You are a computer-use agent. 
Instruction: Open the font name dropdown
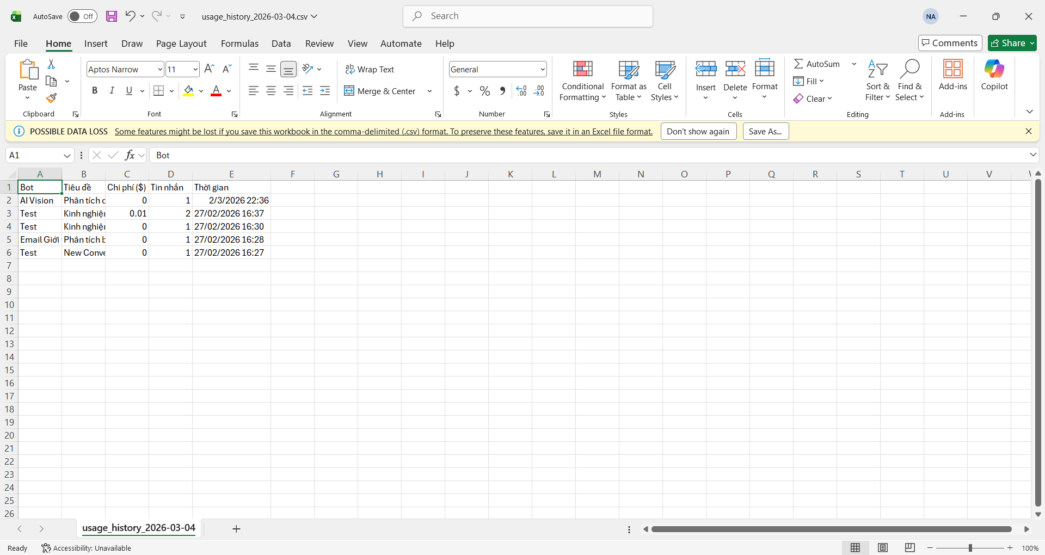pyautogui.click(x=160, y=70)
